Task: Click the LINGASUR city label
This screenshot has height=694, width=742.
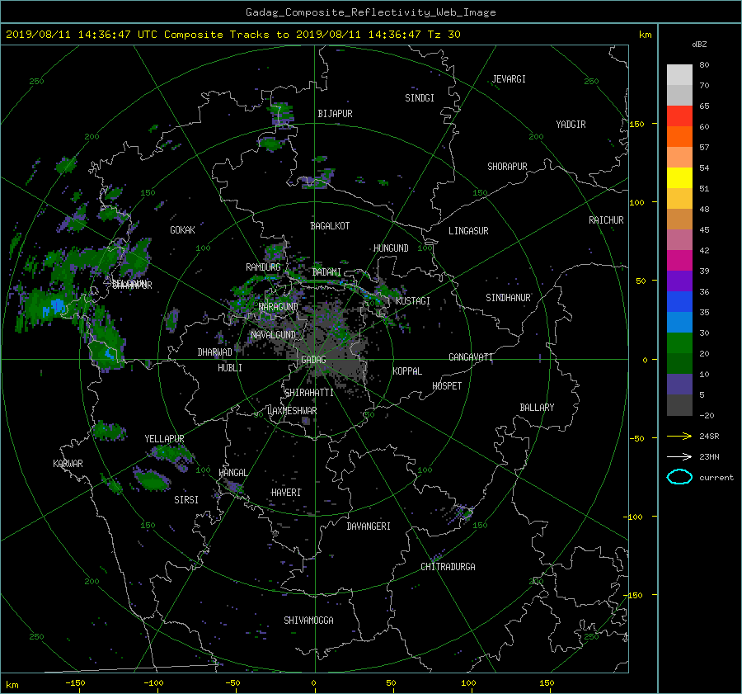Action: (x=468, y=231)
